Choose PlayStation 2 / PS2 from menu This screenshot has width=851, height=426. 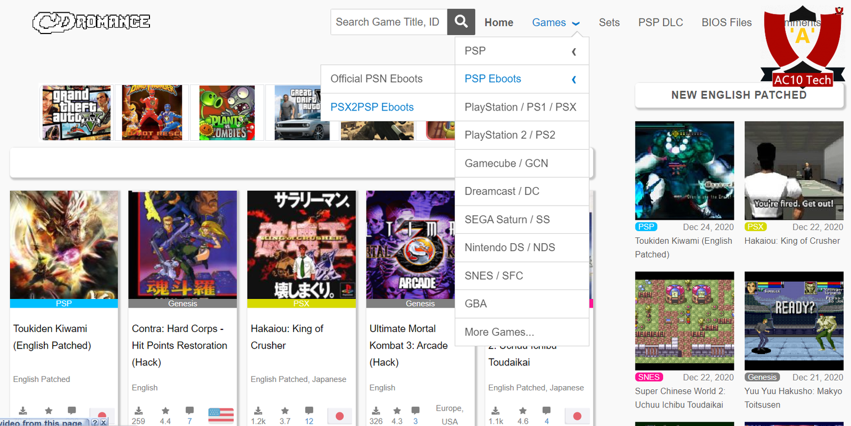522,135
